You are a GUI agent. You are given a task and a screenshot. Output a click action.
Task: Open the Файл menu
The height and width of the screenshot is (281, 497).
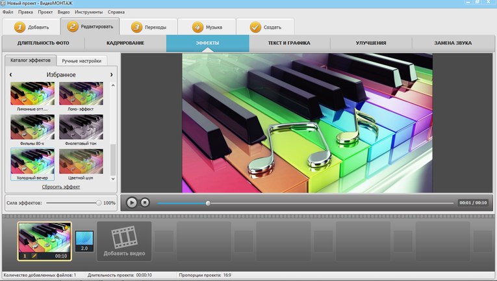tap(8, 12)
